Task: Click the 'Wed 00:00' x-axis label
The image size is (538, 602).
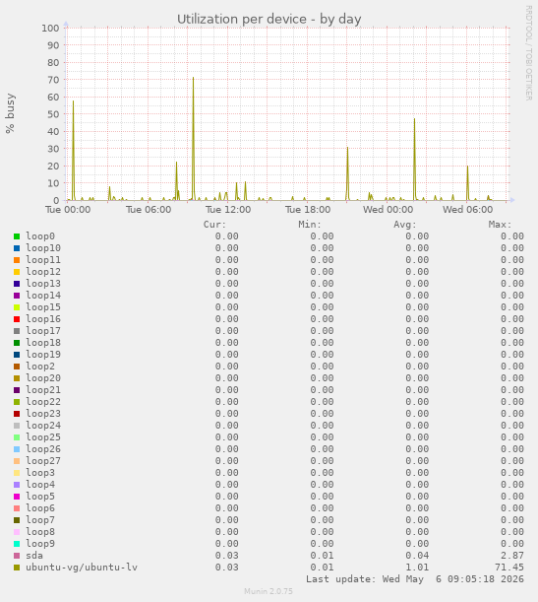Action: point(389,210)
